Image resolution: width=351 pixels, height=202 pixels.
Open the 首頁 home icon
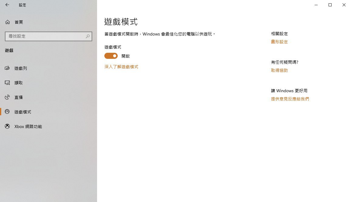[x=8, y=22]
